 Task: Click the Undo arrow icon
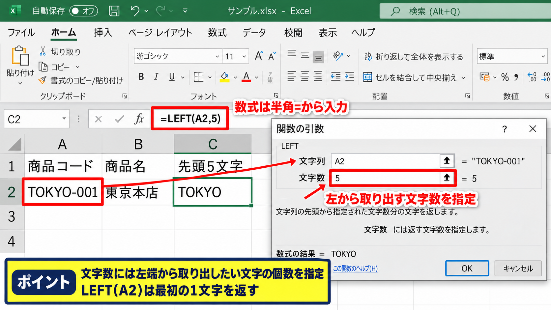(135, 11)
